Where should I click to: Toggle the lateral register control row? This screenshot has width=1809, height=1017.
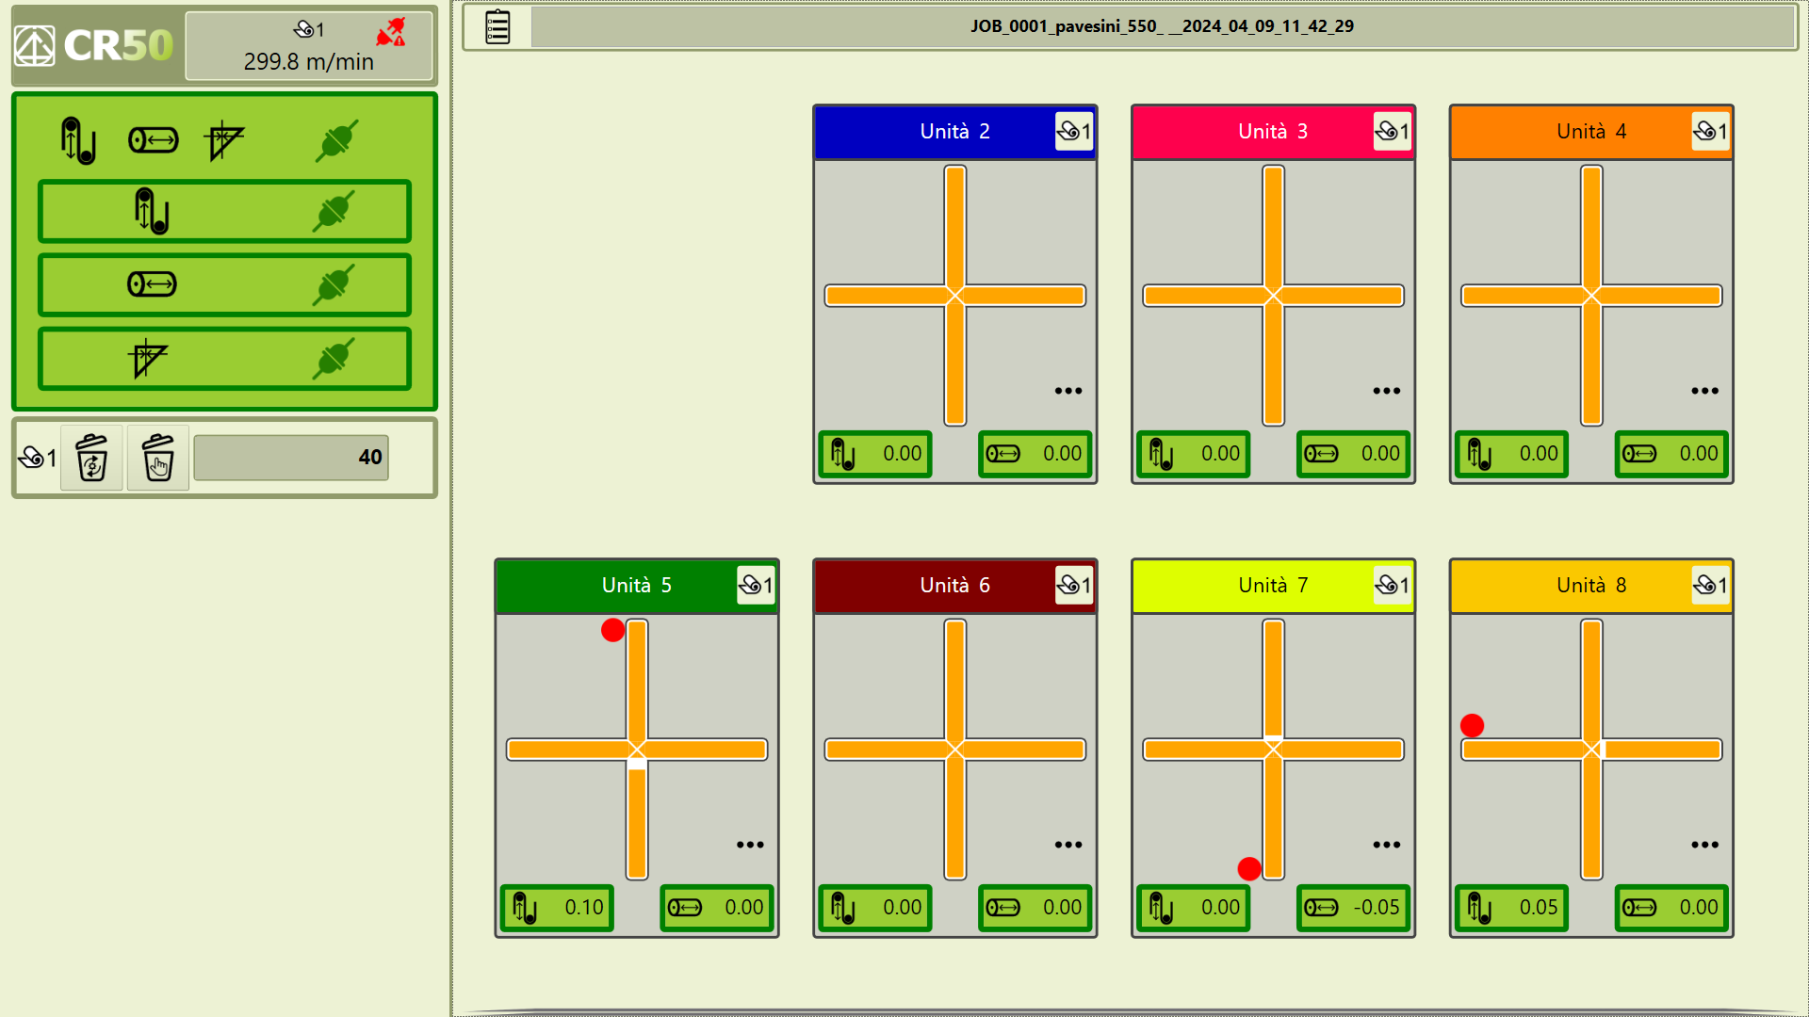coord(224,284)
